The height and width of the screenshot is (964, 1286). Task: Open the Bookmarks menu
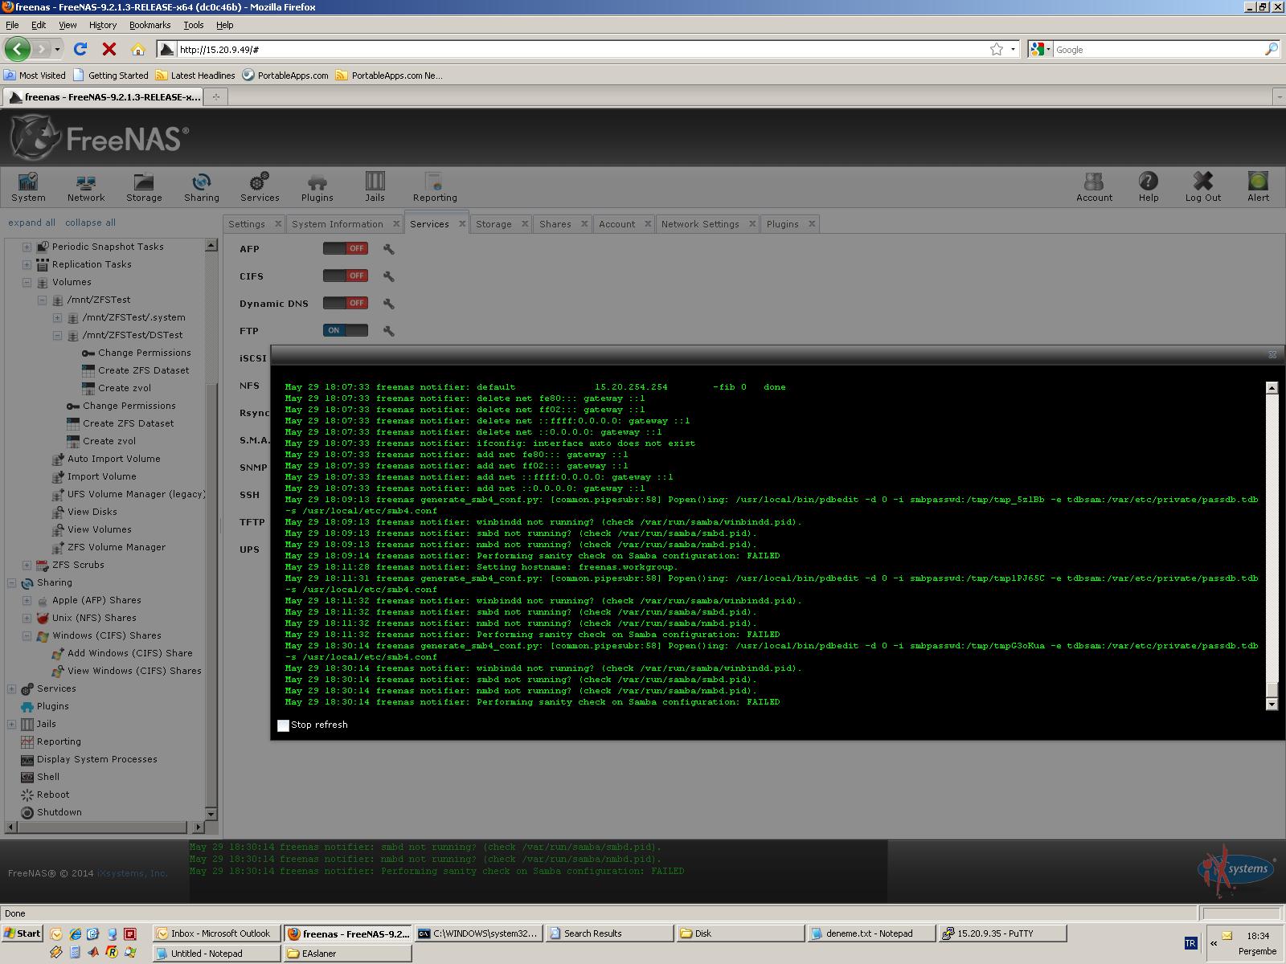pyautogui.click(x=149, y=25)
